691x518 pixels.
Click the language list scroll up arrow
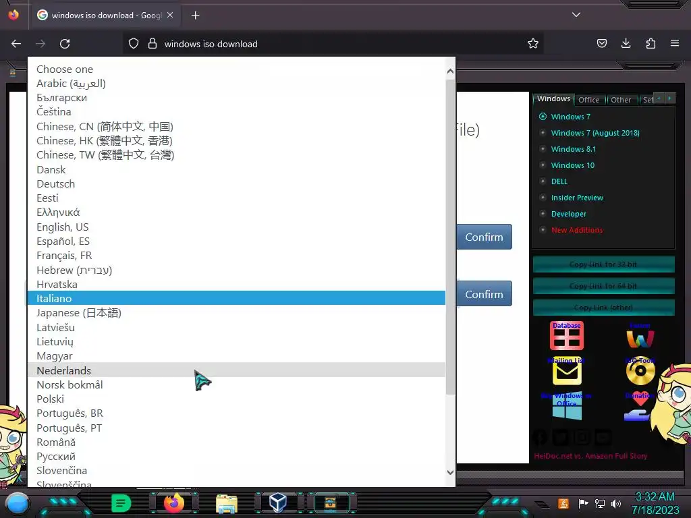tap(450, 71)
